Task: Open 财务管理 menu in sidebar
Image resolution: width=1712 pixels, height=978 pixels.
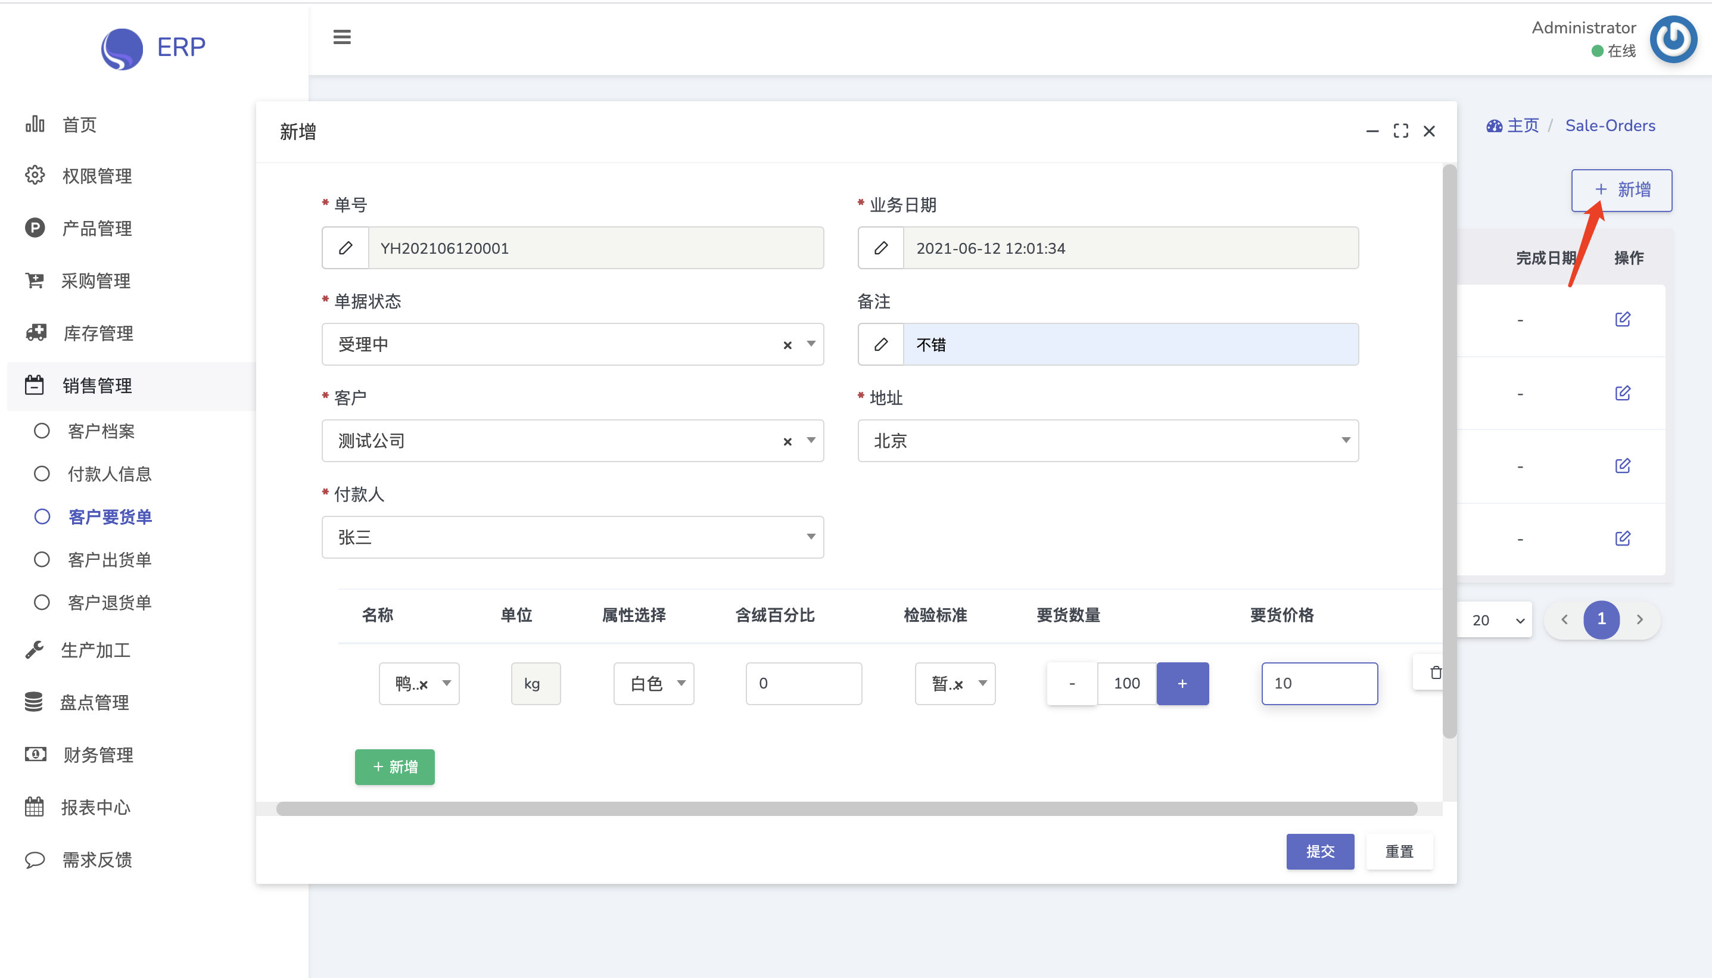Action: (x=98, y=755)
